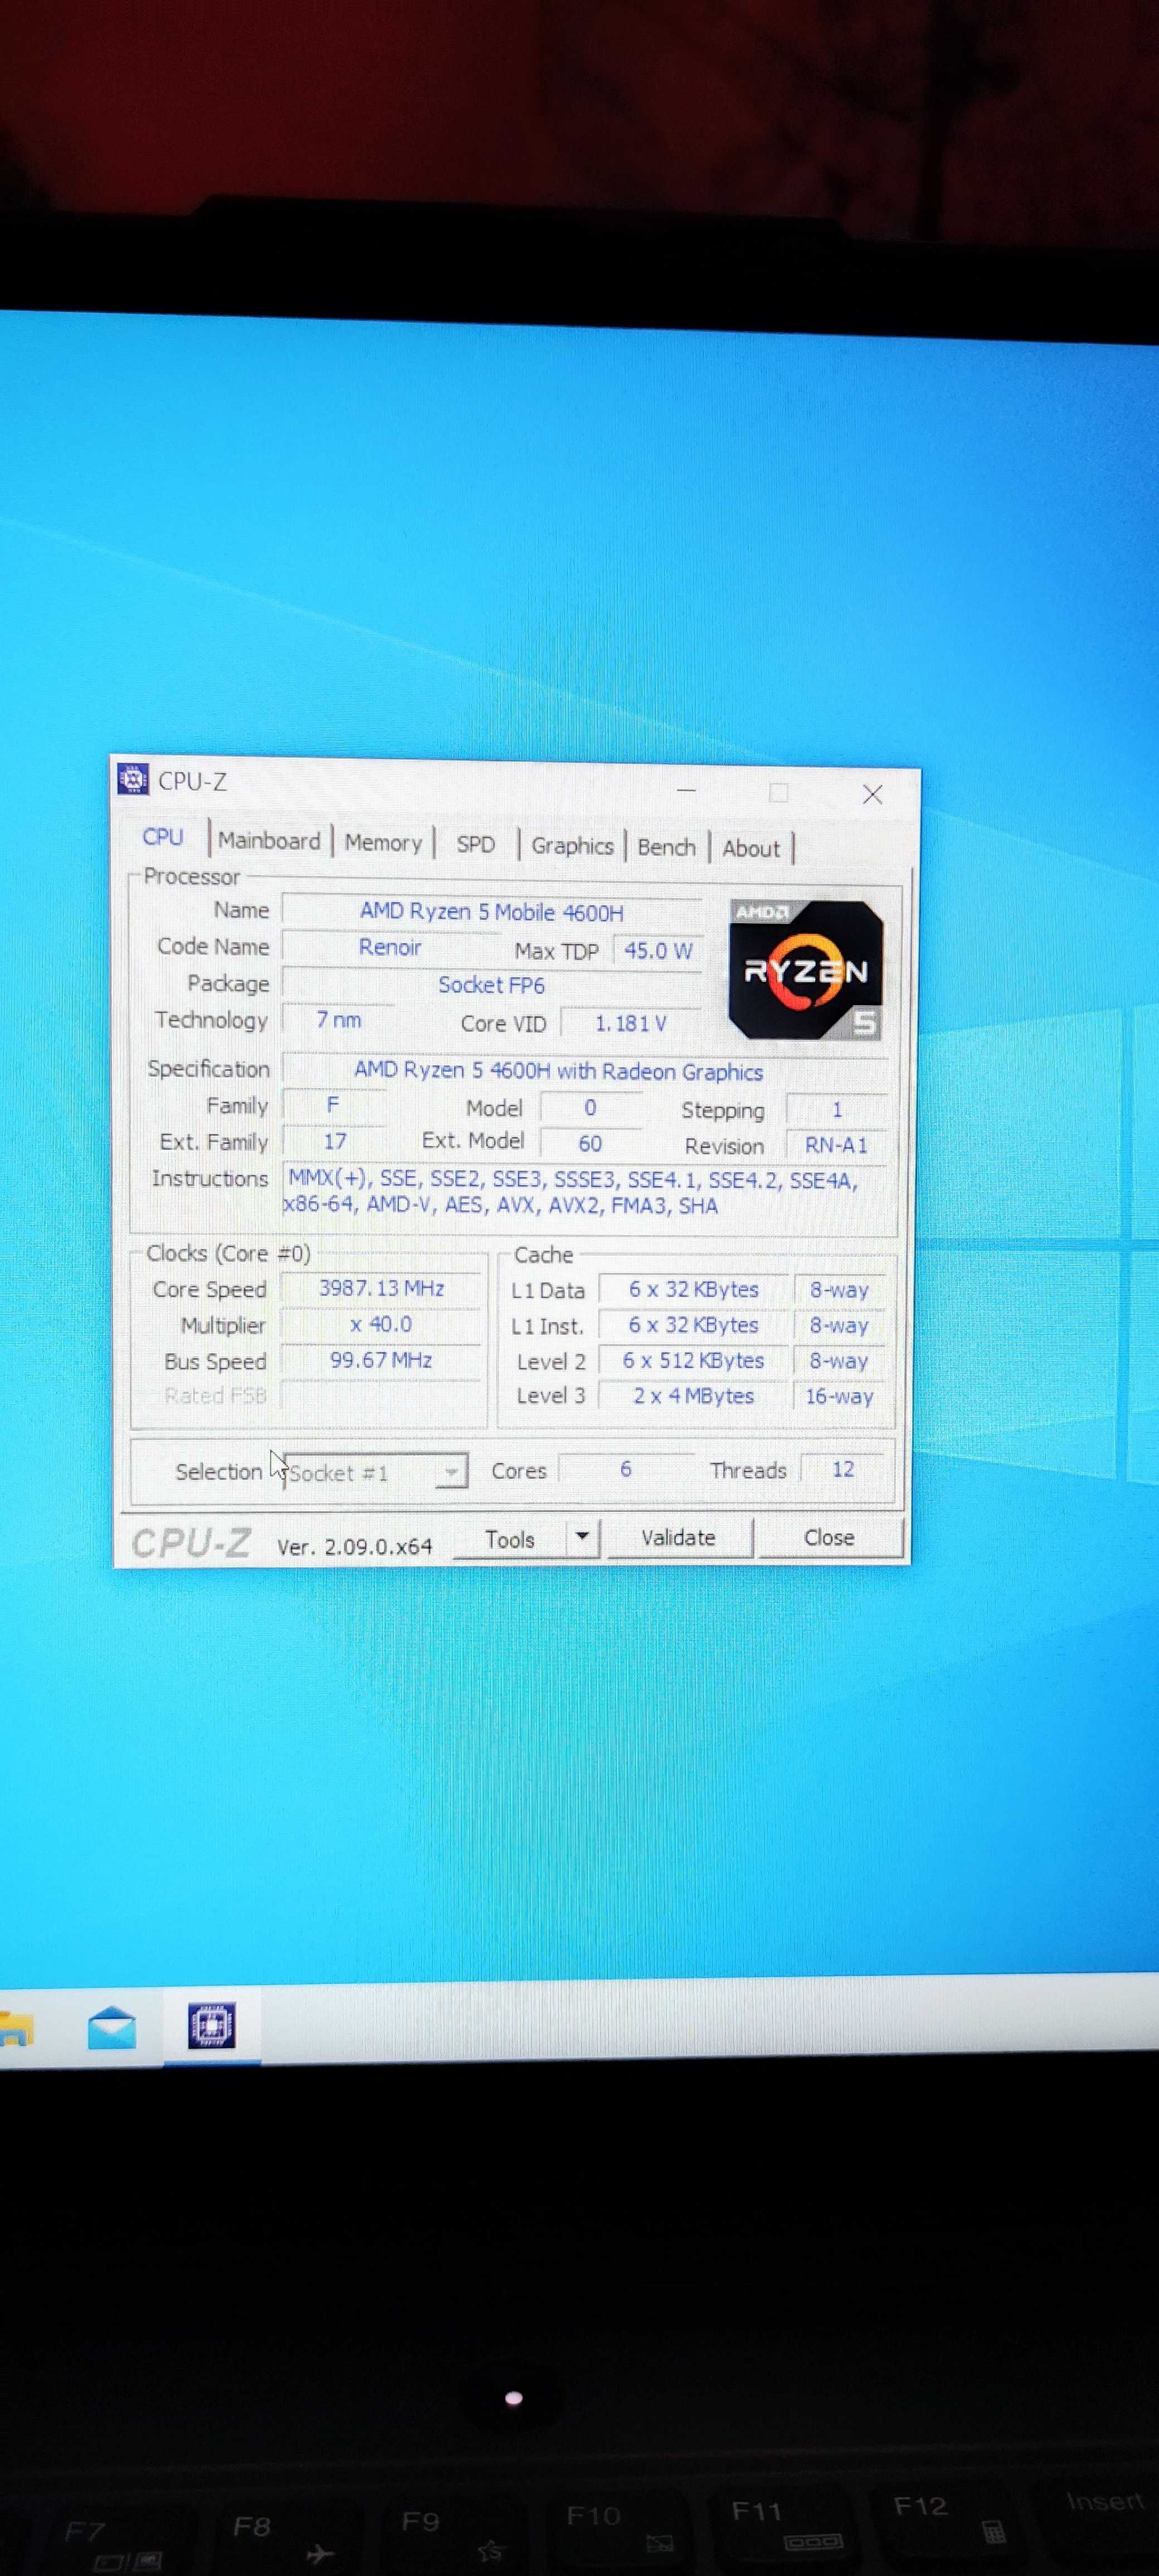Click the Threads count 12 value
Screen dimensions: 1159x2576
[843, 1469]
